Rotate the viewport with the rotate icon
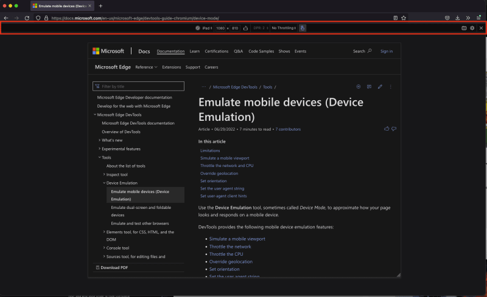Screen dimensions: 487x297 (246, 28)
